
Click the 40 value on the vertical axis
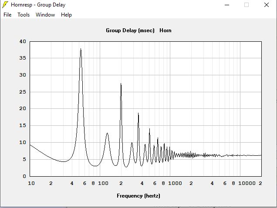click(x=23, y=41)
